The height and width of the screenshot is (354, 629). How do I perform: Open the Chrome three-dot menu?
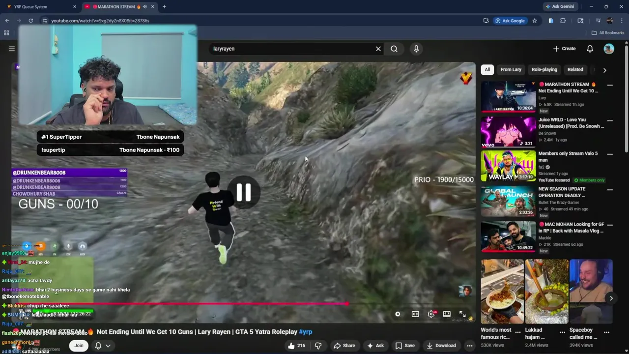coord(622,21)
